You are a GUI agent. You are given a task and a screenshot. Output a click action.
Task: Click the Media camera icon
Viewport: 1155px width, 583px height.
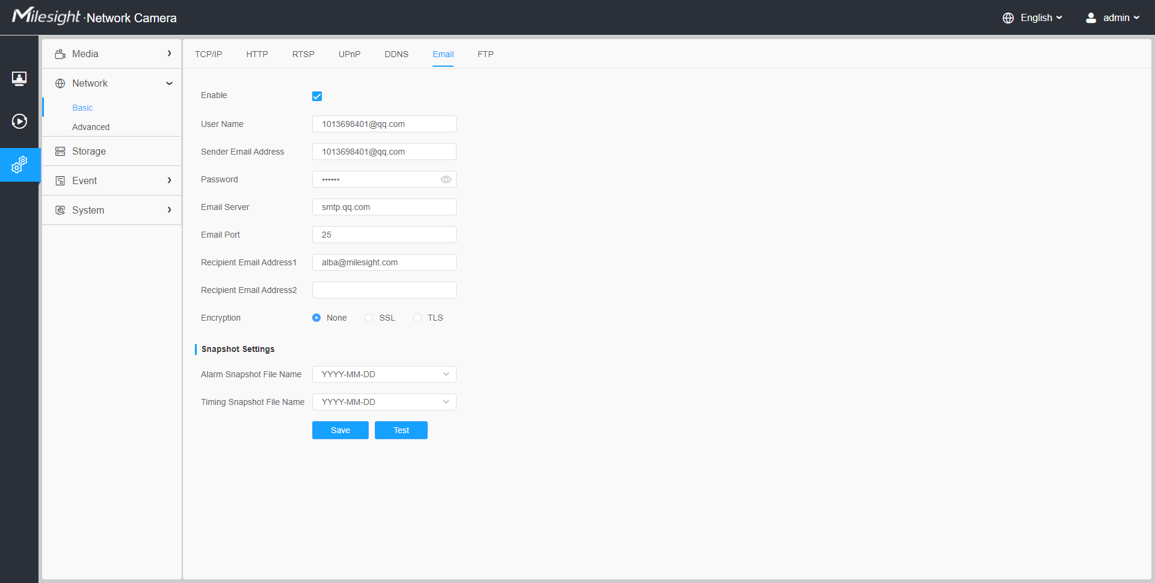pos(60,54)
